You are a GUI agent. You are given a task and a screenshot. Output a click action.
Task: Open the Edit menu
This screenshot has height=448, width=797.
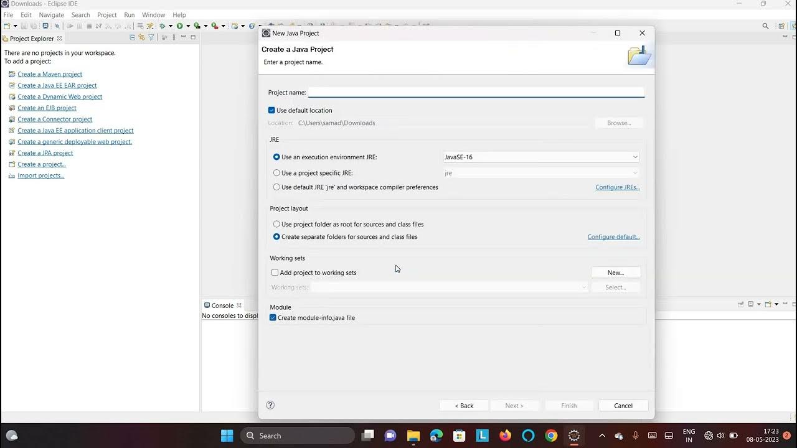26,15
